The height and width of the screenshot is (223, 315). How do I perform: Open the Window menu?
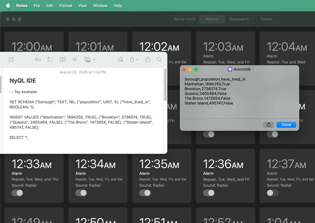[100, 6]
